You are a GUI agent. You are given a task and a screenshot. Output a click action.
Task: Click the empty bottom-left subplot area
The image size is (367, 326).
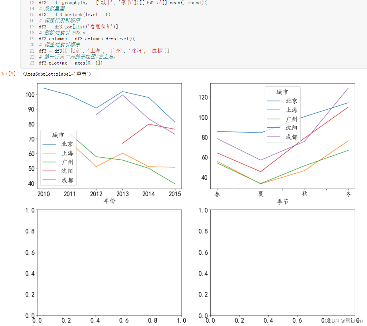click(x=109, y=263)
